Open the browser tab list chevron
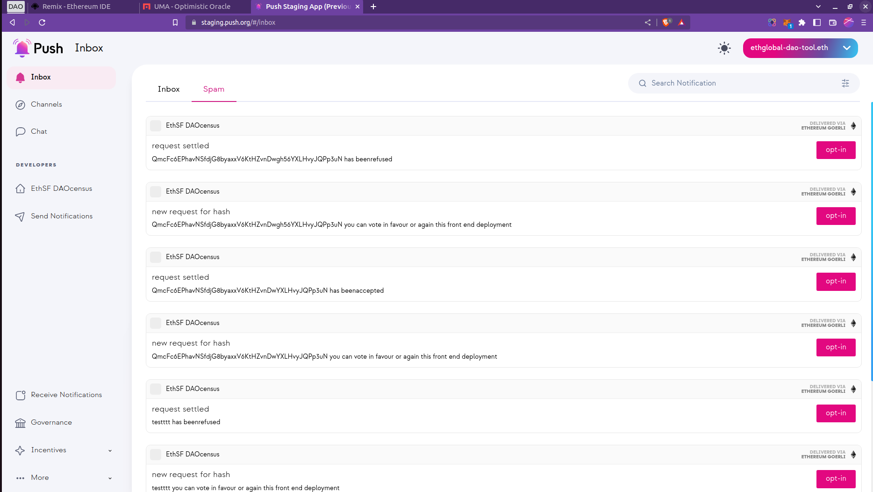 tap(818, 7)
